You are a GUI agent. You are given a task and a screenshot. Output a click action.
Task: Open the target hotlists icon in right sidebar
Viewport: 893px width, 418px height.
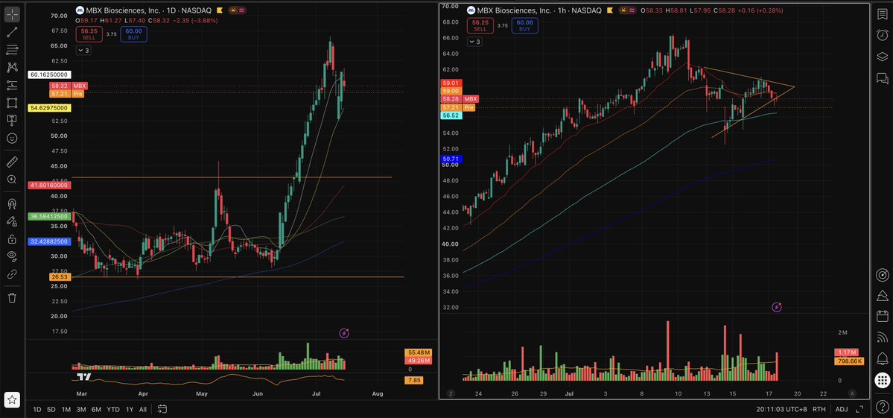click(882, 275)
